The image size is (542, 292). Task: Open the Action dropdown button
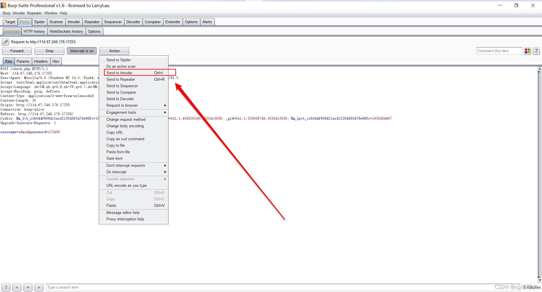tap(114, 51)
